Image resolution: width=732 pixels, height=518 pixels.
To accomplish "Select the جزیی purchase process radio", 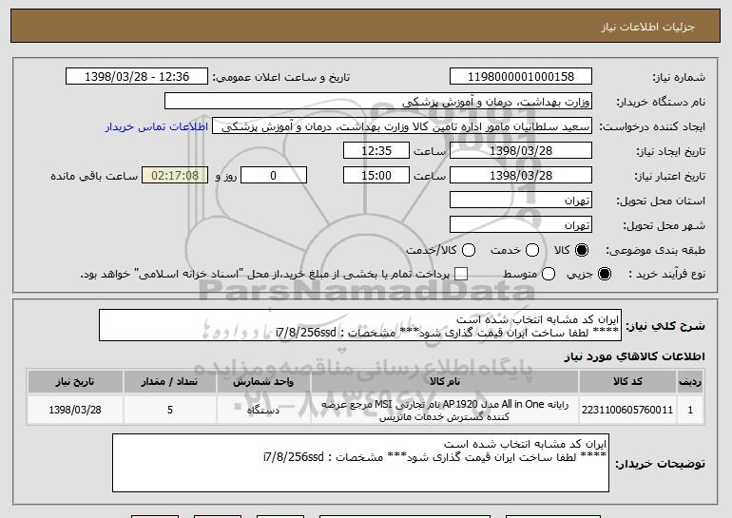I will (604, 274).
